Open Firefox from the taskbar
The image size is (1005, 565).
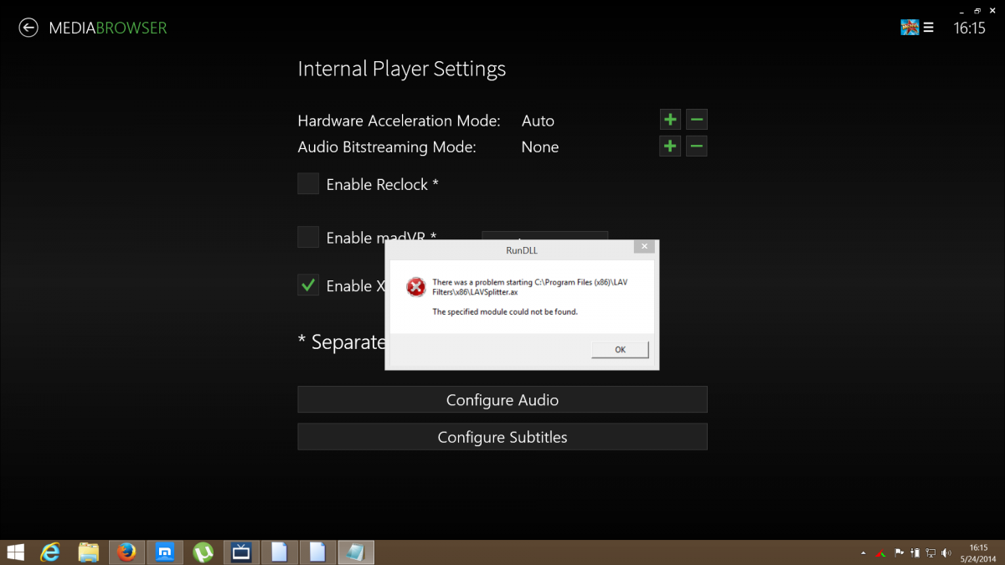click(126, 552)
